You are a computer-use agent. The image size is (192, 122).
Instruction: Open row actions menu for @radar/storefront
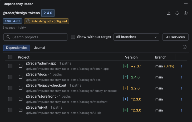click(x=181, y=99)
